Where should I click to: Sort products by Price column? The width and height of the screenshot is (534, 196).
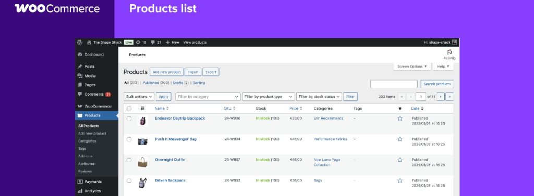click(x=296, y=109)
